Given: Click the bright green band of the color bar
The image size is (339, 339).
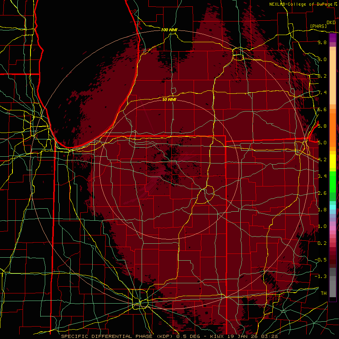Looking at the screenshot, I should (333, 182).
